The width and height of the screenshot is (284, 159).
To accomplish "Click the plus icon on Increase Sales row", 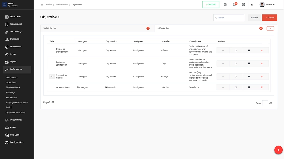I will coord(223,87).
